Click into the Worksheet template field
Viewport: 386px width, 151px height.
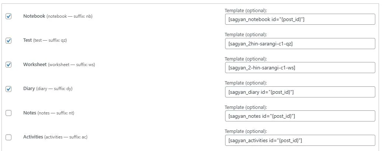(x=300, y=68)
